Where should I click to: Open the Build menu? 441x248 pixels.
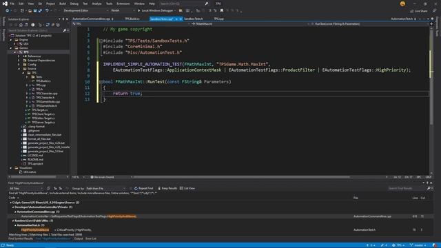point(63,3)
